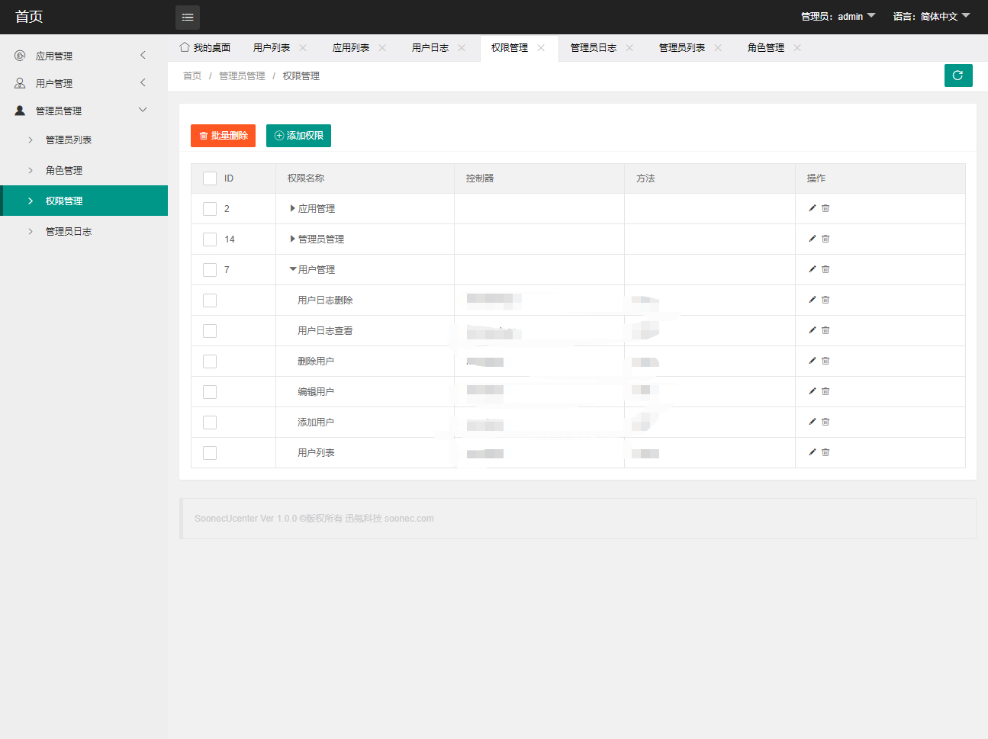Image resolution: width=988 pixels, height=739 pixels.
Task: Open the 语言 简体中文 dropdown
Action: [931, 16]
